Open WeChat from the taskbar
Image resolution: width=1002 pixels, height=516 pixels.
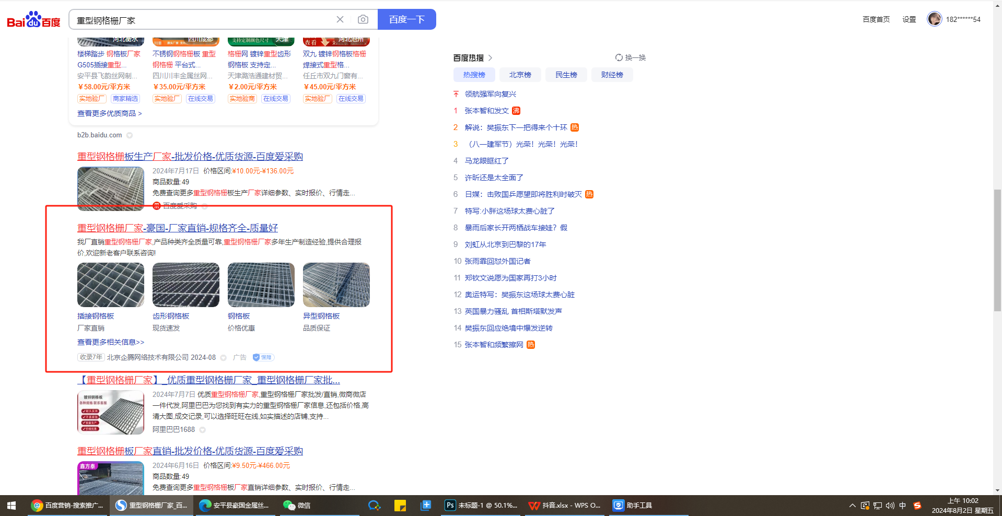click(297, 505)
